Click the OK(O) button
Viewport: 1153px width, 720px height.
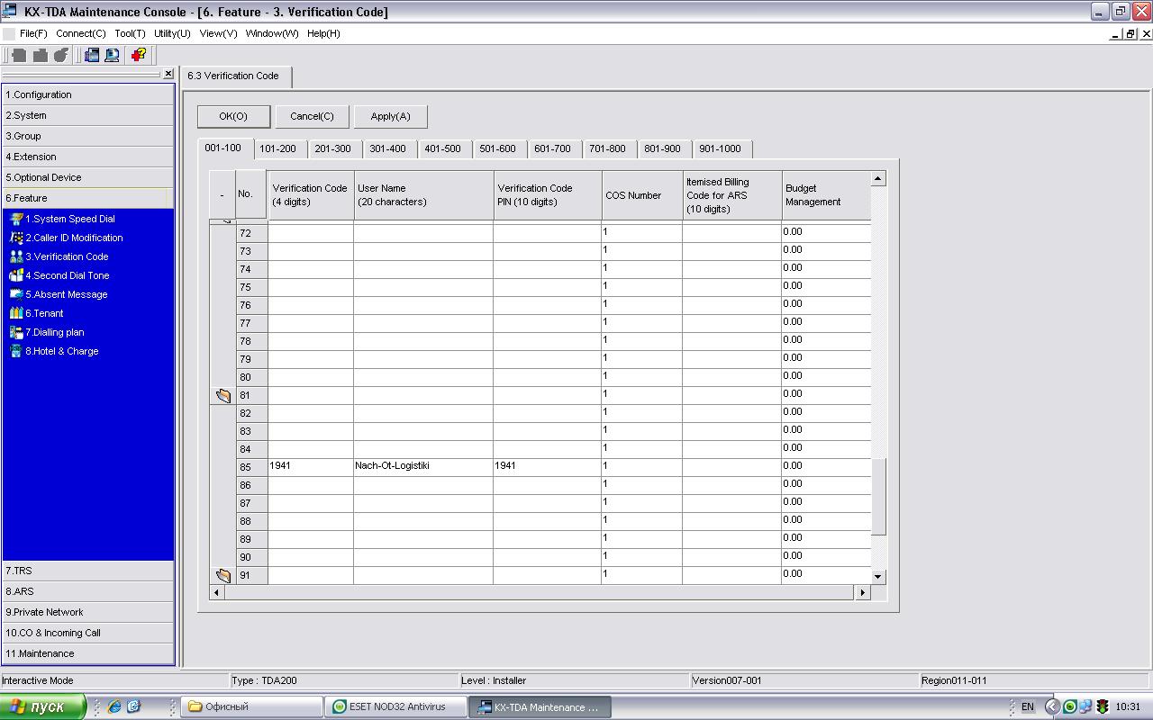click(x=233, y=116)
